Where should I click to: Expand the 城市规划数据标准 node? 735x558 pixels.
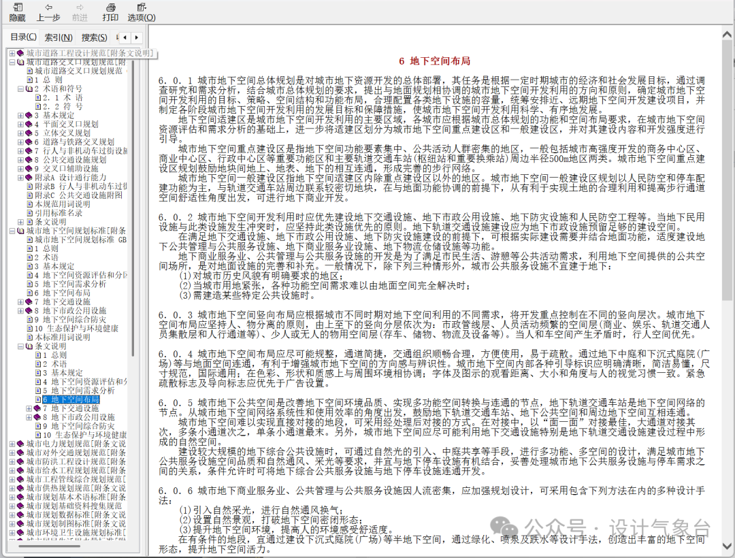click(12, 515)
